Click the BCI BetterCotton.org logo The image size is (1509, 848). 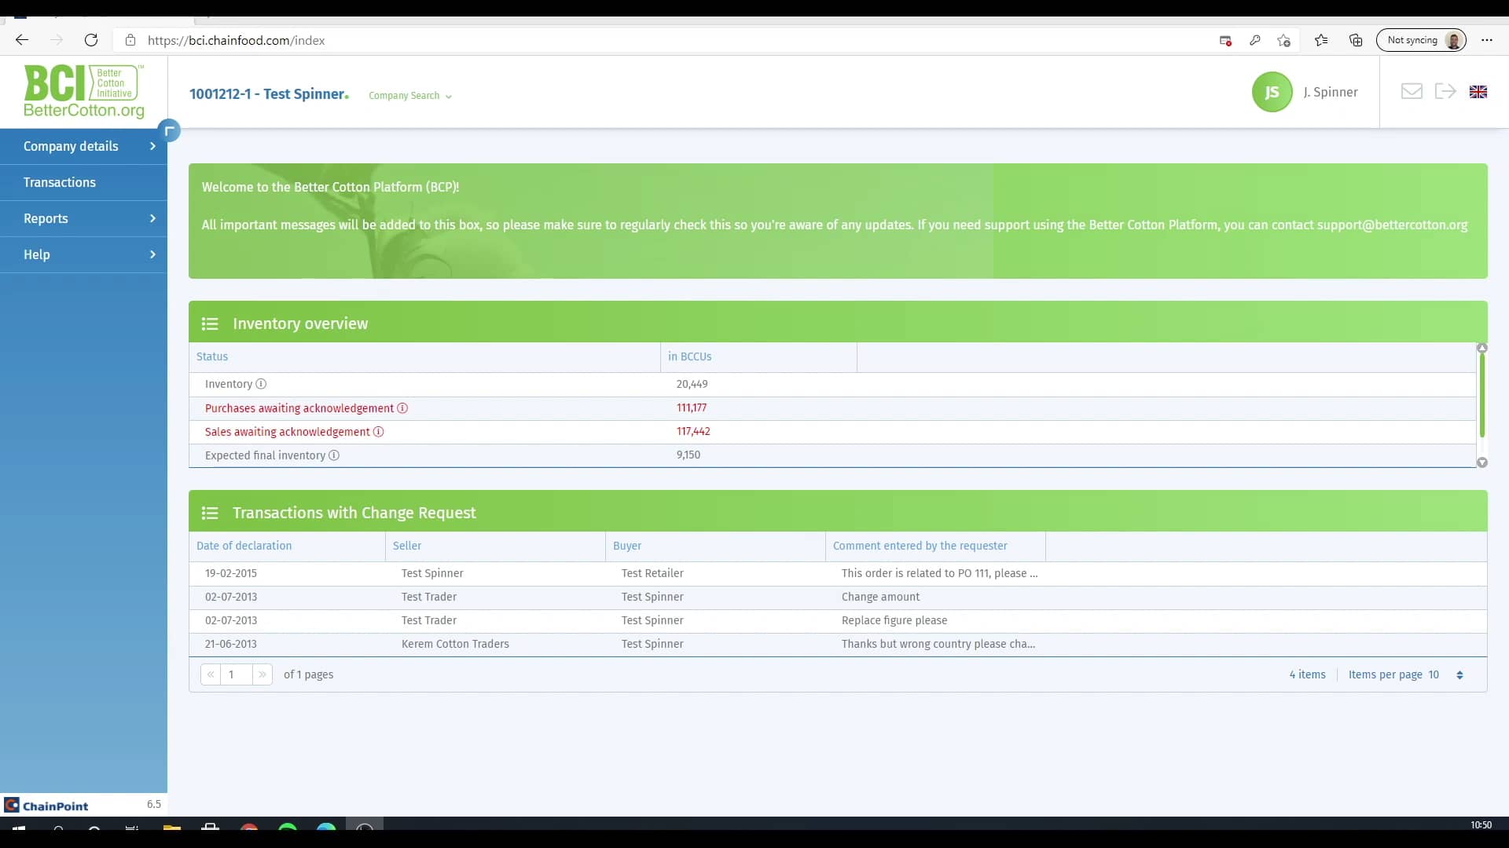tap(83, 92)
